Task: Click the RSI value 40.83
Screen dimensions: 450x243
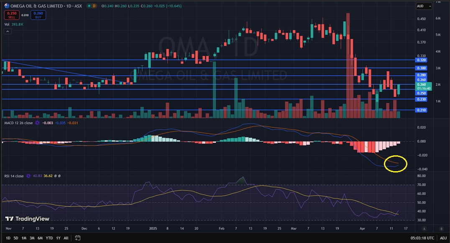Action: pos(37,176)
